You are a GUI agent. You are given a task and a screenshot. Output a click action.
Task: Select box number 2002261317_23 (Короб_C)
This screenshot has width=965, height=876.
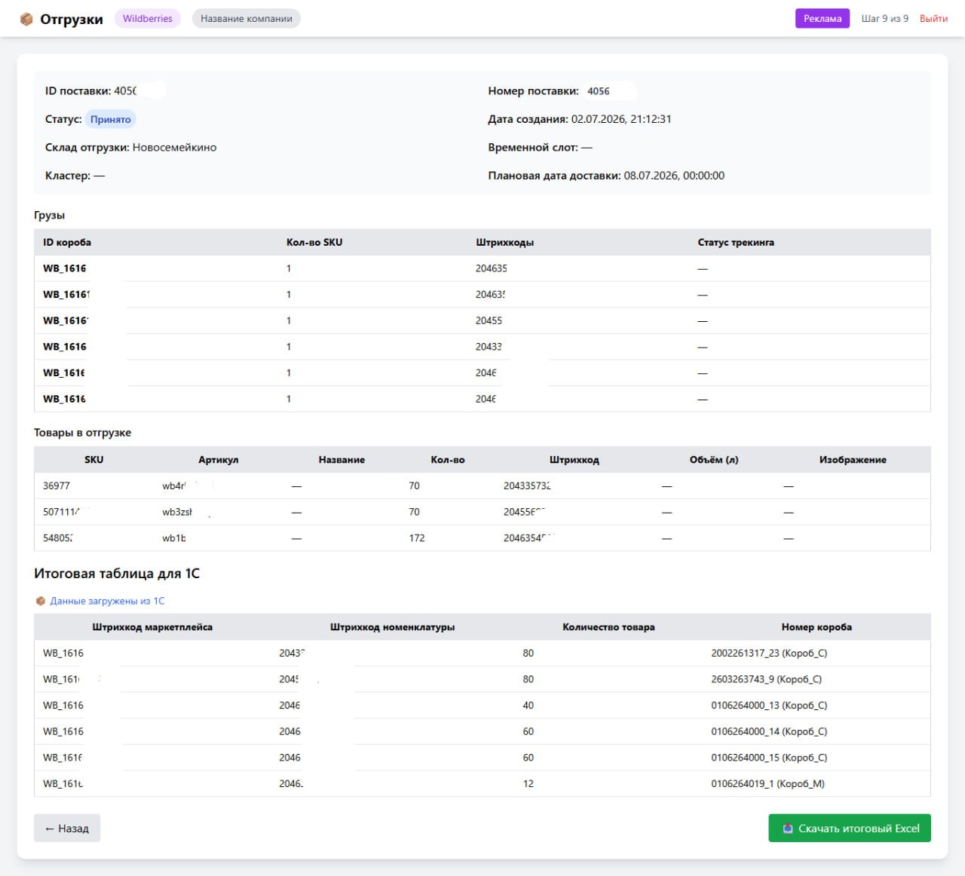pos(769,653)
